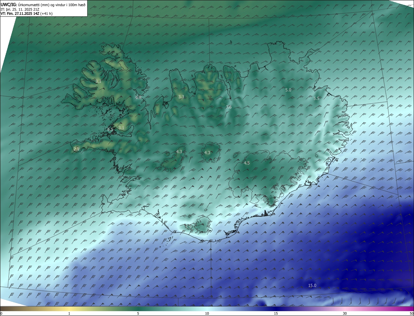414x316 pixels.
Task: Click the 7.6 precipitation value on the map
Action: tap(229, 107)
